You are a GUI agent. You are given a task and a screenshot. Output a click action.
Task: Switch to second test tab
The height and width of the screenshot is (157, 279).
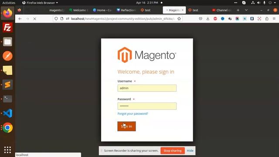coord(193,10)
